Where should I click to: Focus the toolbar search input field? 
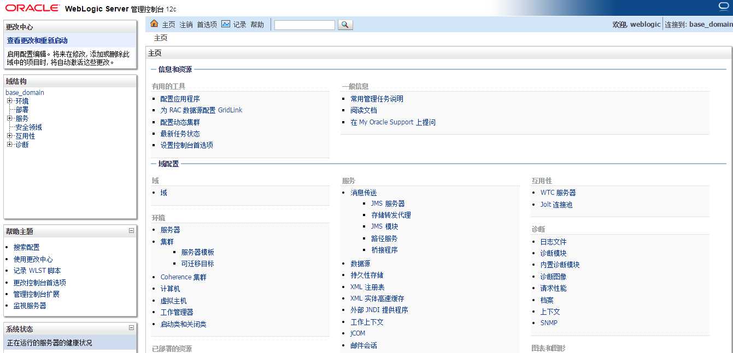304,25
